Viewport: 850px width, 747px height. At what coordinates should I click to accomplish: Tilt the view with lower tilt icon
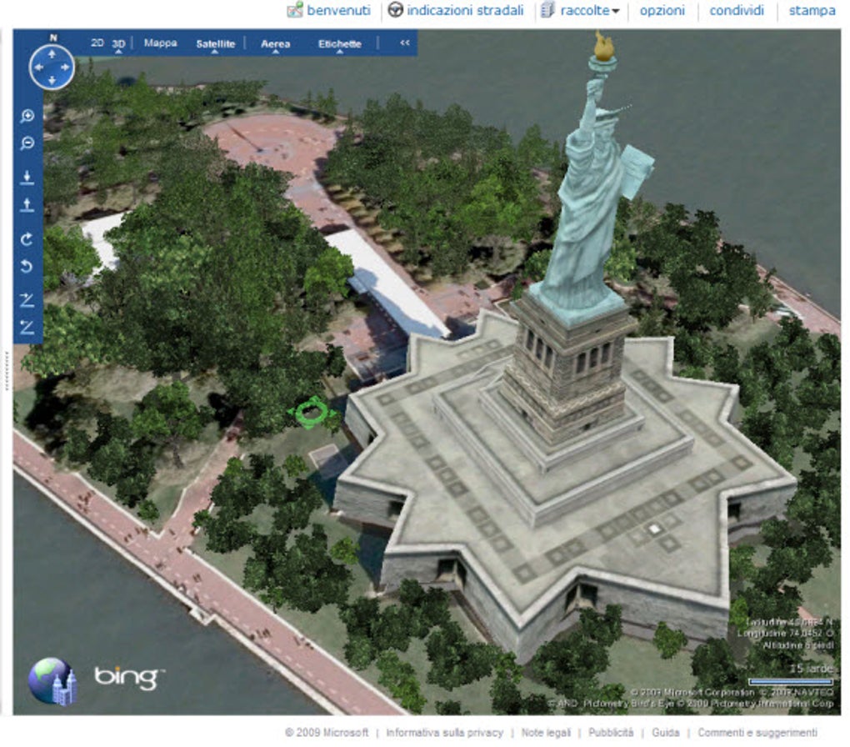27,327
